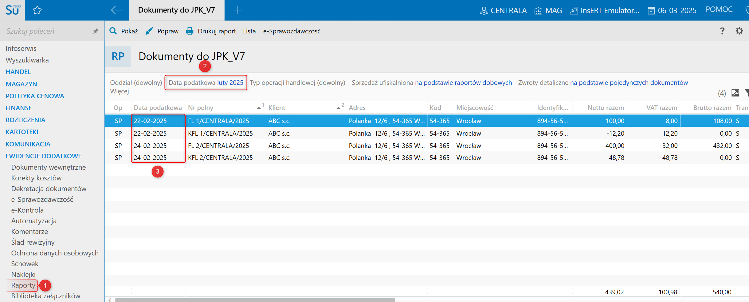Open the e-Sprawozdawczość toolbar menu

click(292, 31)
